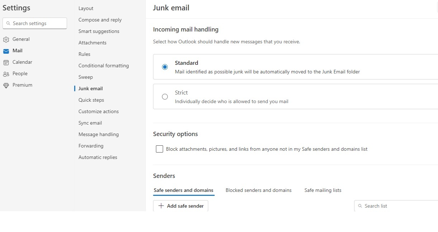This screenshot has height=232, width=438.
Task: Click the Add safe sender button
Action: [181, 206]
